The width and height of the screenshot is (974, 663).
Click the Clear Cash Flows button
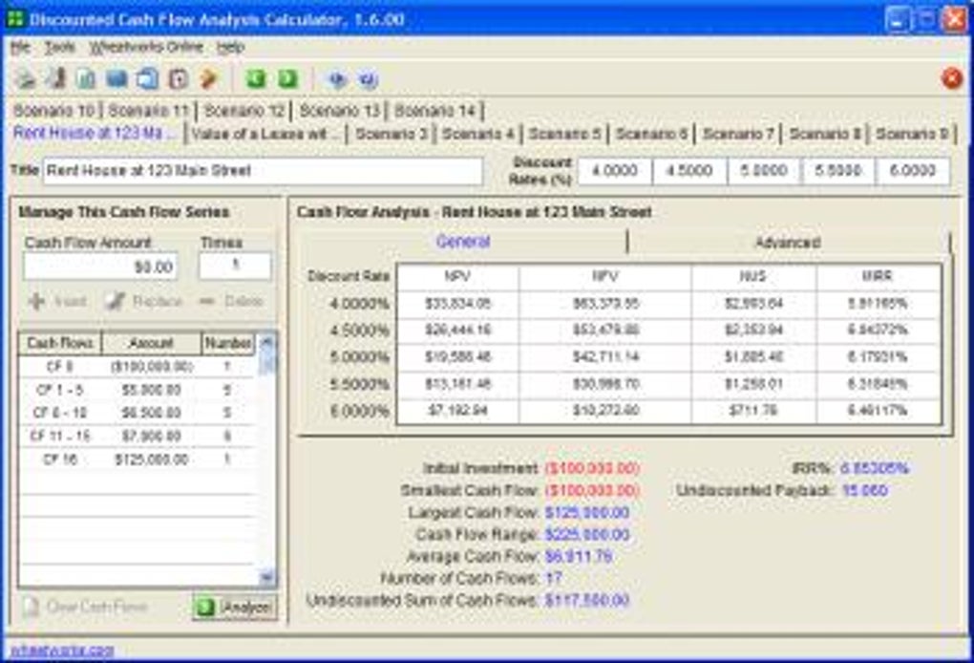click(x=86, y=607)
